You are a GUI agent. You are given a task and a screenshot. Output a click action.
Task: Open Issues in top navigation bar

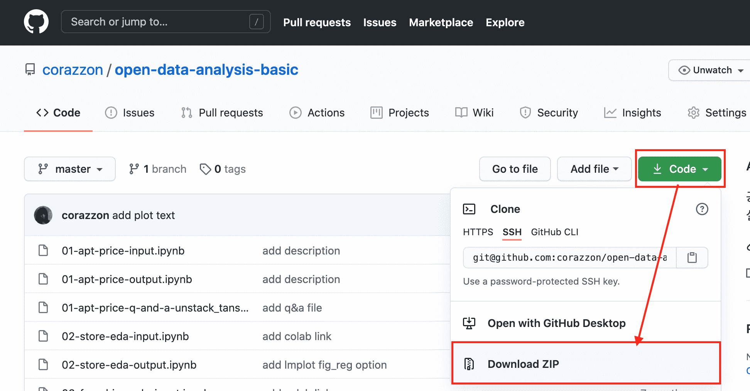(x=380, y=22)
